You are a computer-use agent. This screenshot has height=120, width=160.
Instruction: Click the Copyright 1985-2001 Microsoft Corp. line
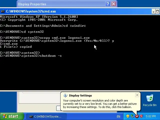39,20
